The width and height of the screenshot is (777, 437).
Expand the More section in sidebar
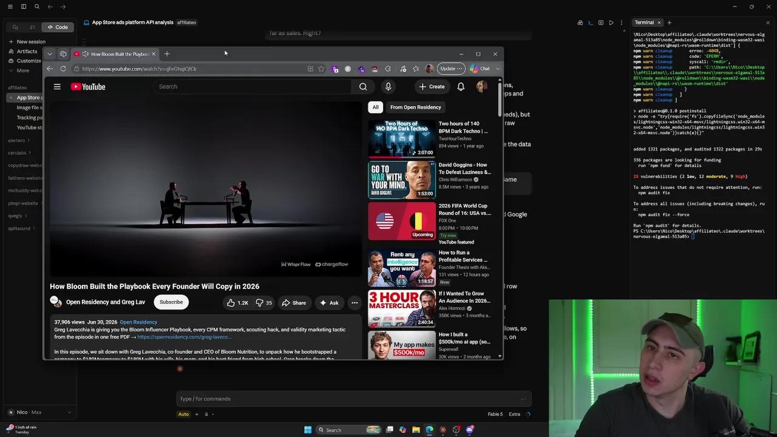tap(19, 70)
